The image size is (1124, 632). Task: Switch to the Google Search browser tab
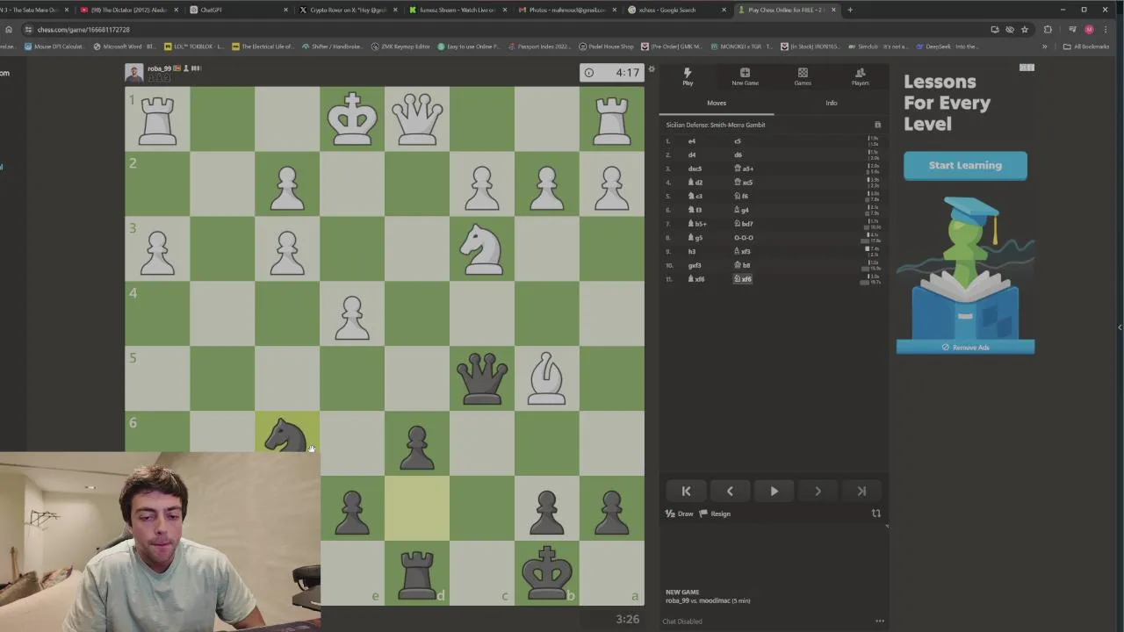pos(676,10)
